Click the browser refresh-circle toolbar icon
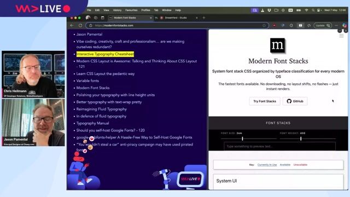 (291, 26)
